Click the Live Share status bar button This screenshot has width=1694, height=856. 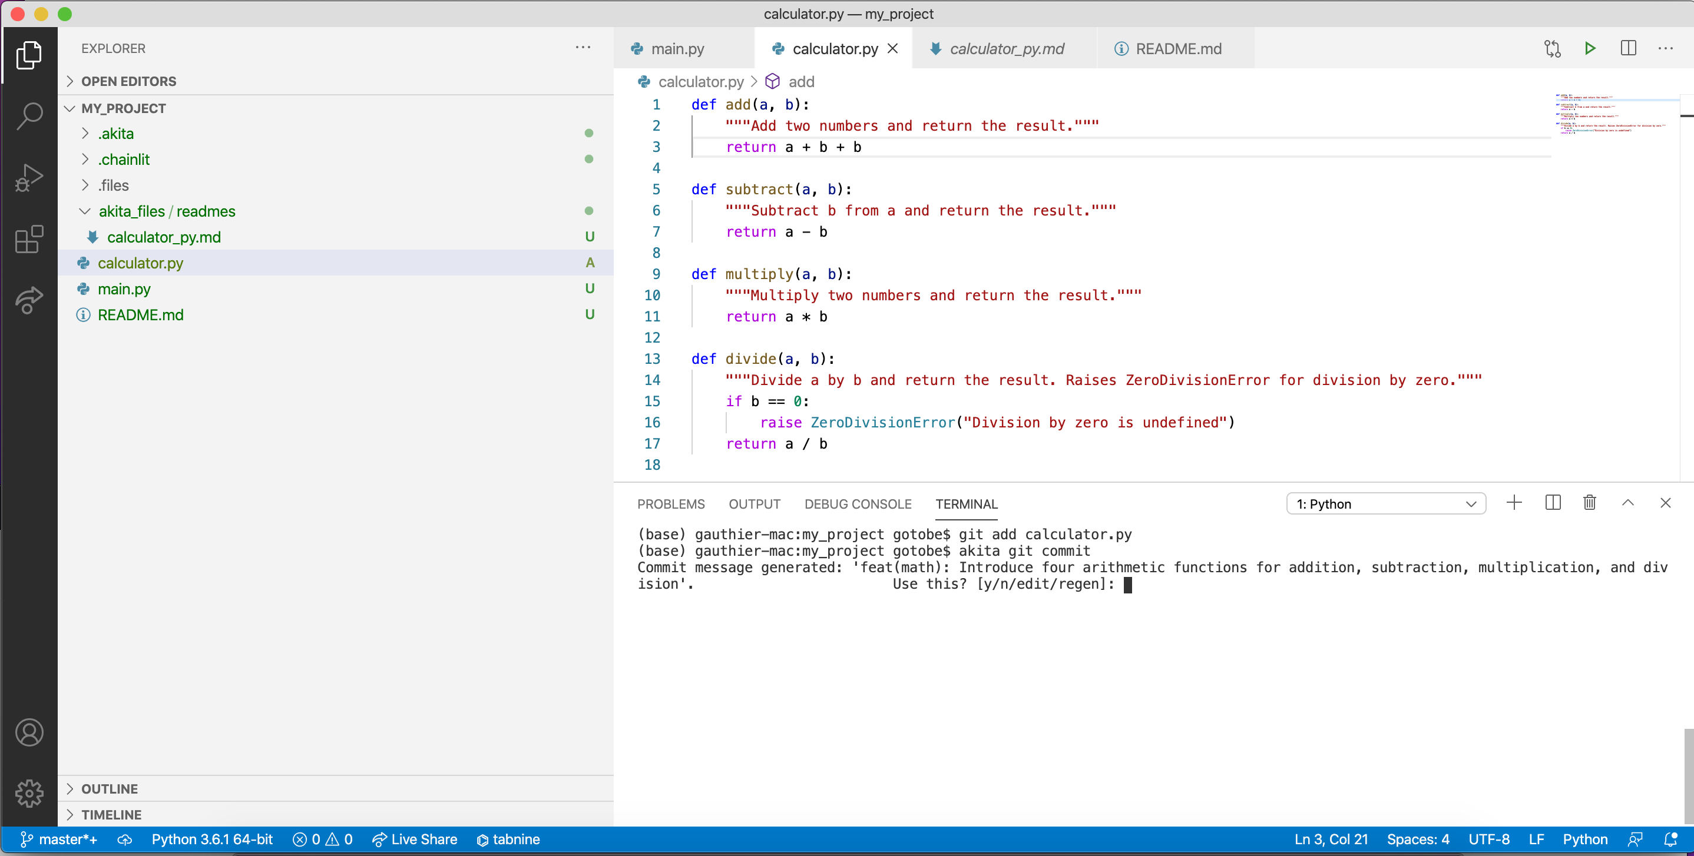(414, 840)
